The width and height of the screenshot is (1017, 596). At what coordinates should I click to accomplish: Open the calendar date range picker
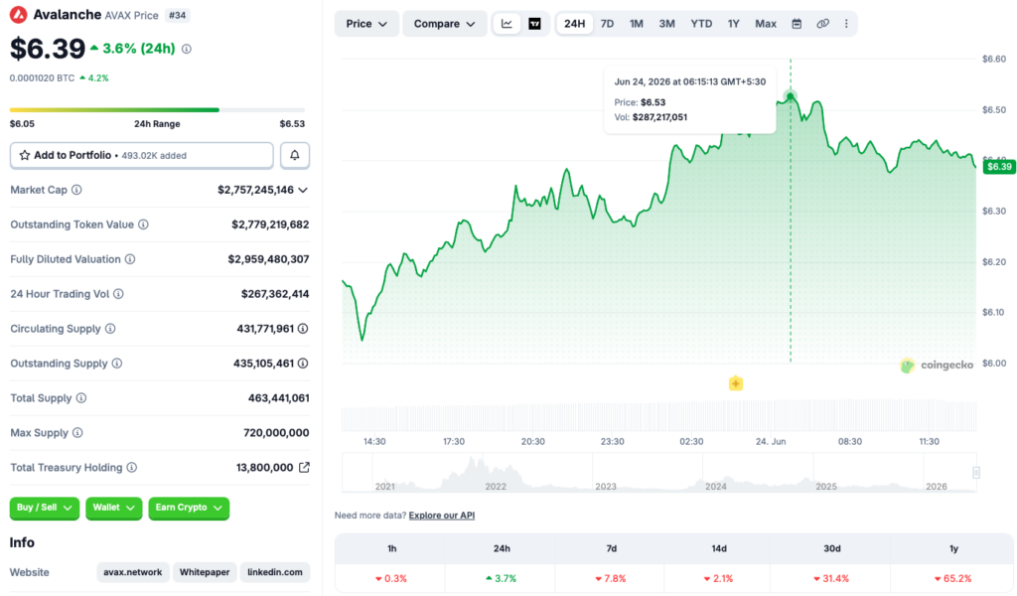797,24
